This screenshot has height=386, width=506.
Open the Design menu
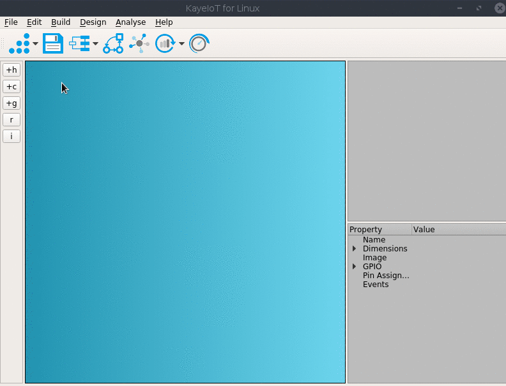coord(93,22)
